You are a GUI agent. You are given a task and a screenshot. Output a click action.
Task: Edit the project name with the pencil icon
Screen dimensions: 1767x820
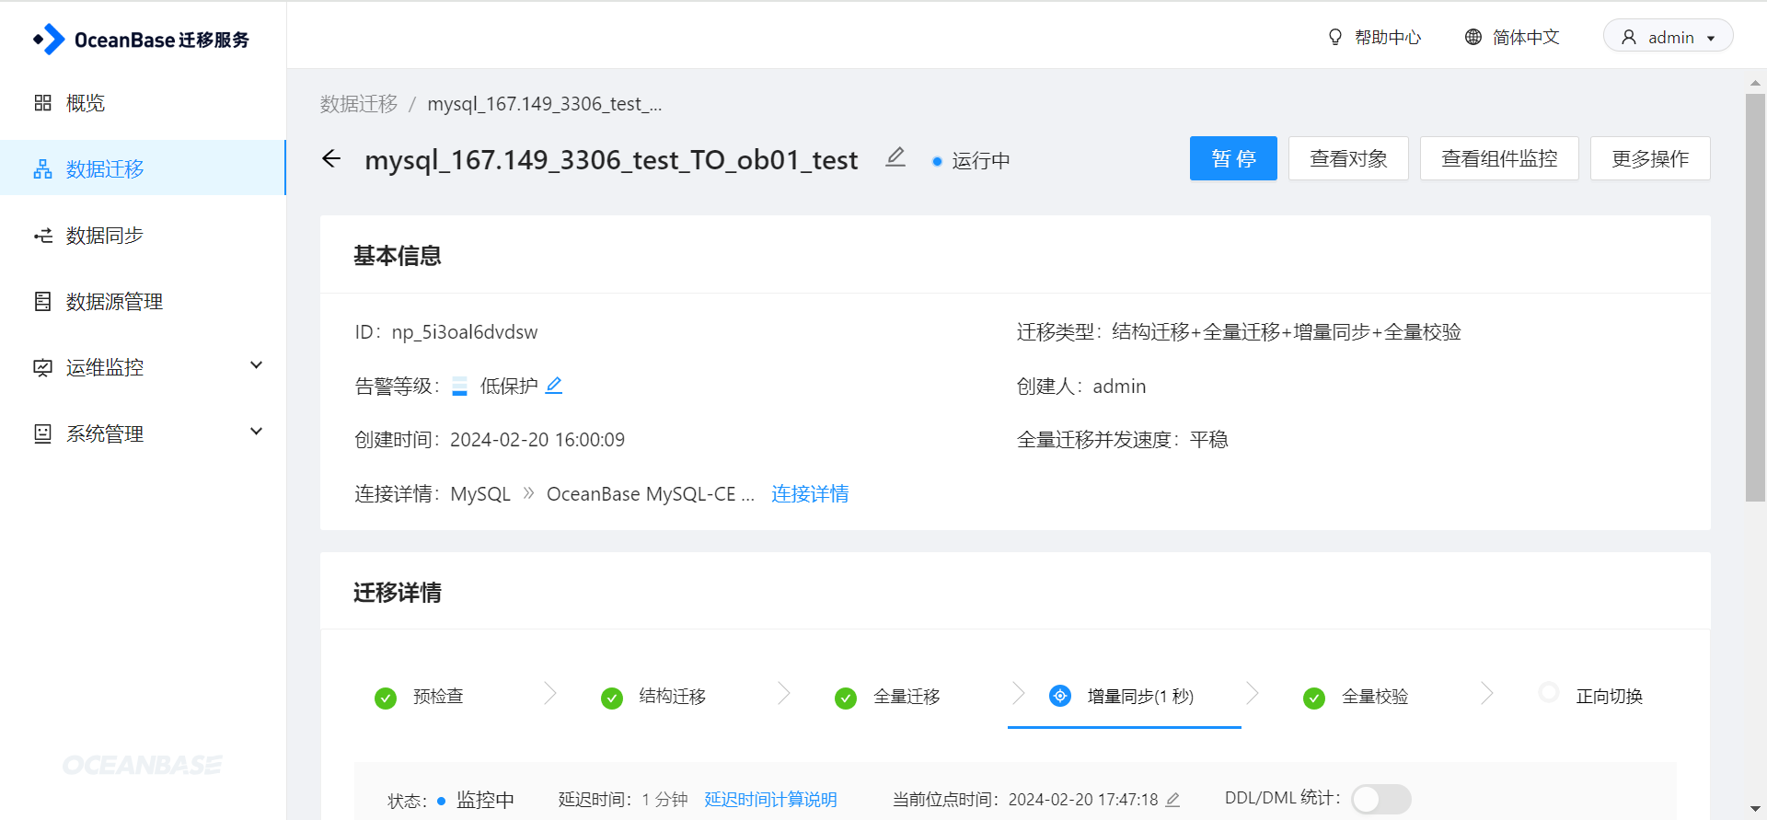click(895, 157)
